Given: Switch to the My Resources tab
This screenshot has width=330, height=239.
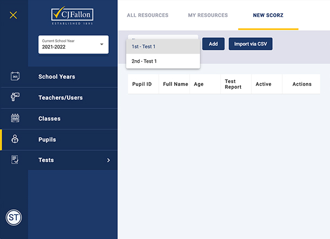Looking at the screenshot, I should point(208,15).
